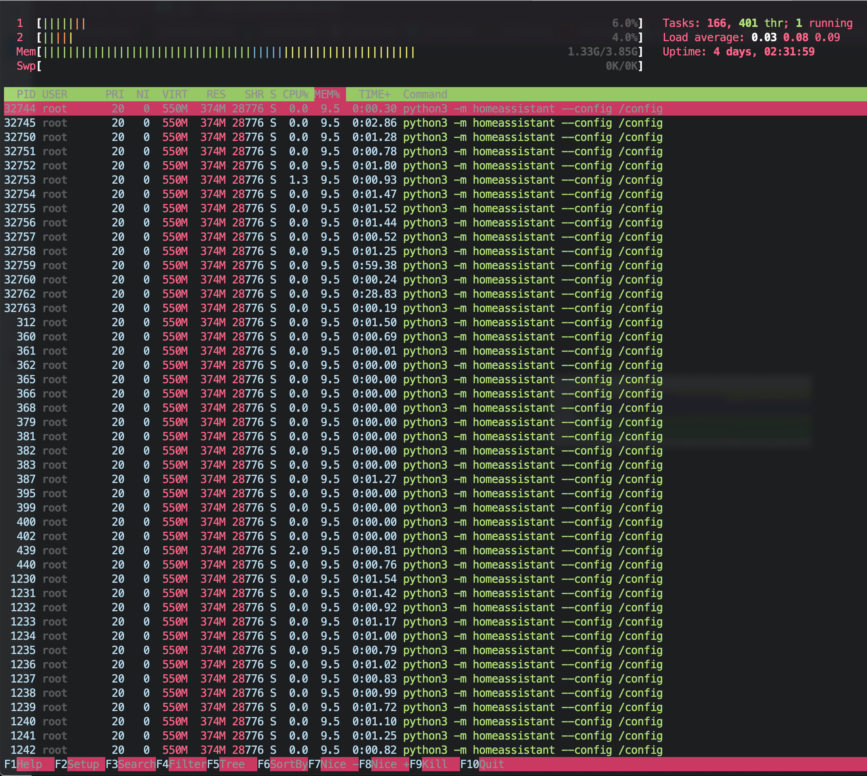The height and width of the screenshot is (776, 867).
Task: Activate F4 Filter
Action: point(181,765)
